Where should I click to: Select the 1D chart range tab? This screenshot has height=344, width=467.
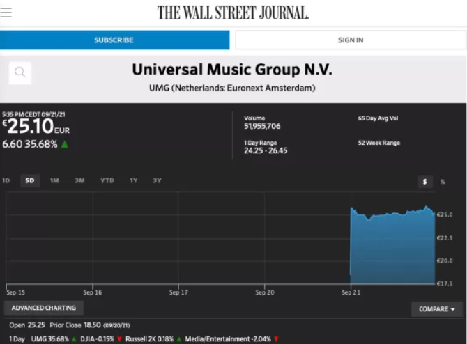[6, 180]
